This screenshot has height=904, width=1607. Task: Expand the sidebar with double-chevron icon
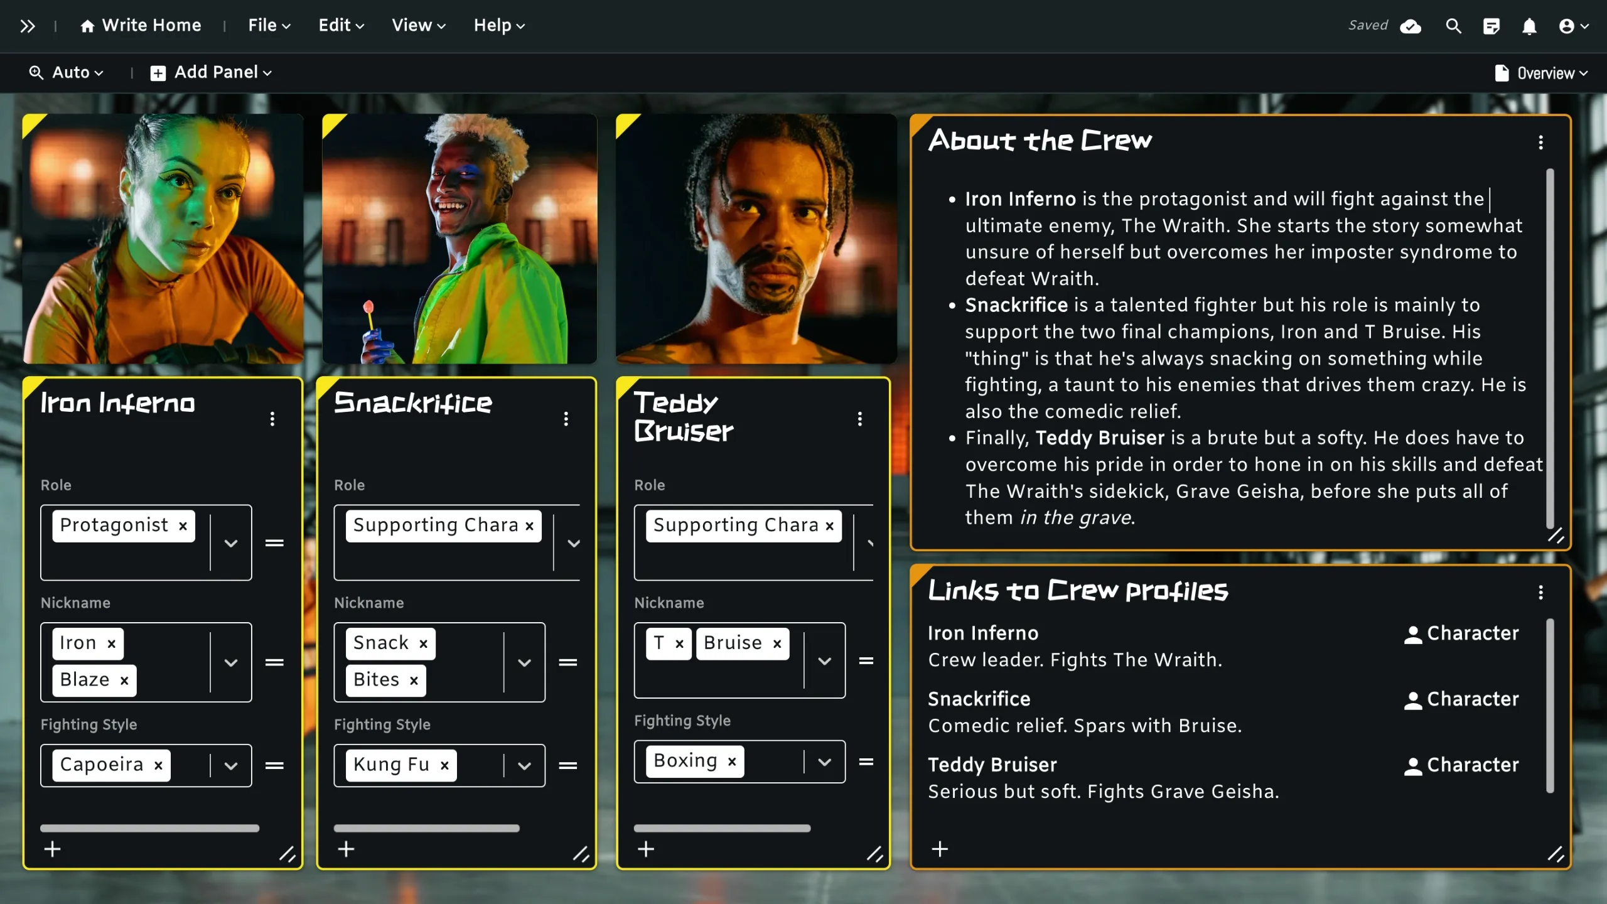click(x=27, y=26)
